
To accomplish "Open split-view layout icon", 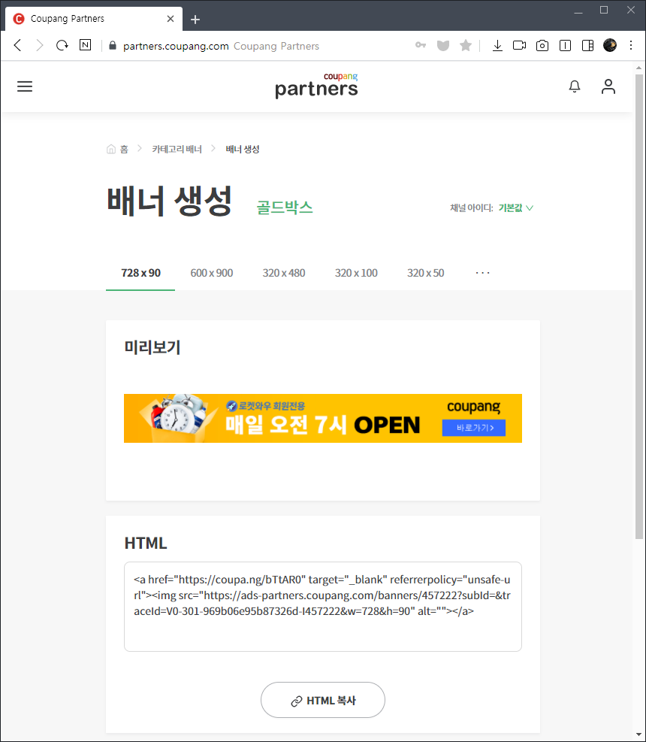I will pos(587,45).
